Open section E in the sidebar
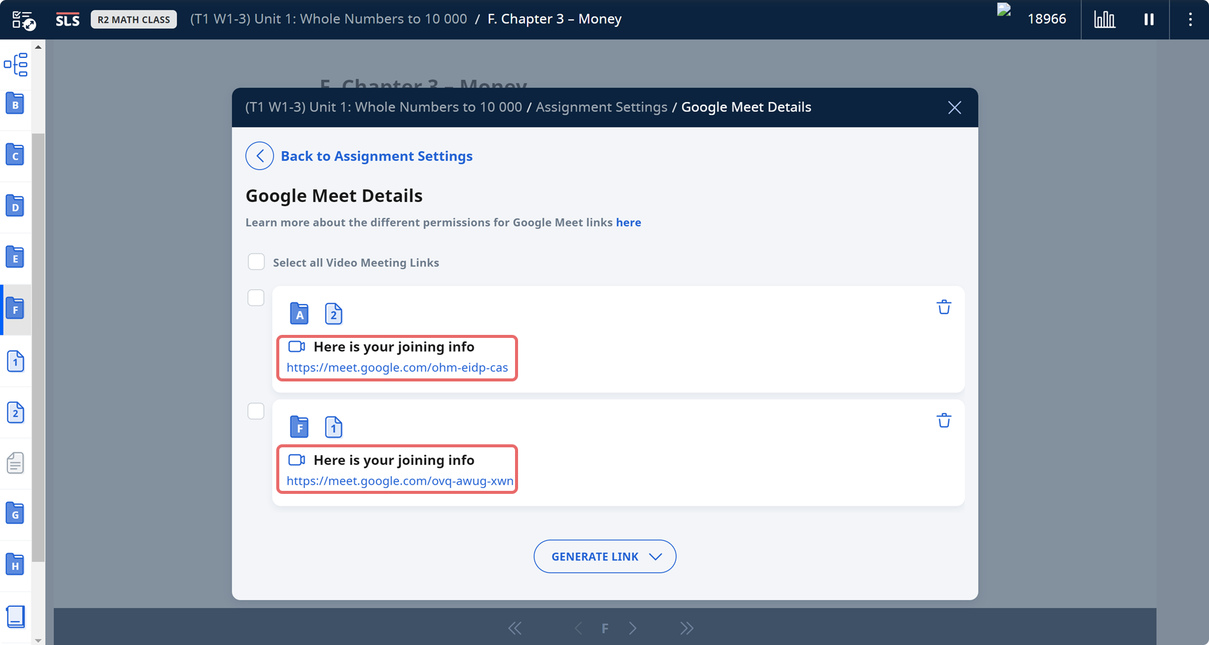1209x645 pixels. point(15,258)
